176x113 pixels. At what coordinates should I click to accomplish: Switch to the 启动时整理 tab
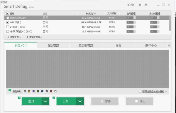(86, 45)
